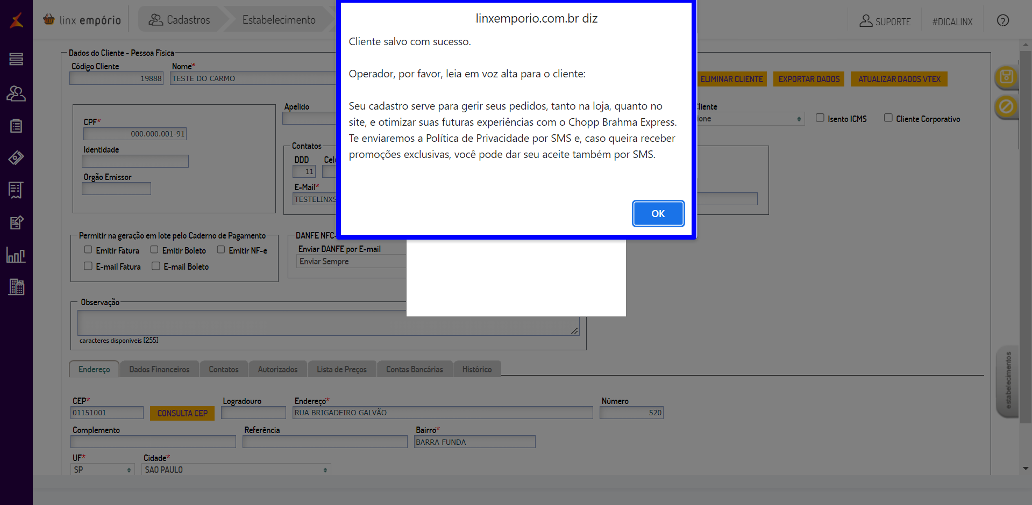1032x505 pixels.
Task: Switch to Contas Bancárias tab
Action: coord(415,369)
